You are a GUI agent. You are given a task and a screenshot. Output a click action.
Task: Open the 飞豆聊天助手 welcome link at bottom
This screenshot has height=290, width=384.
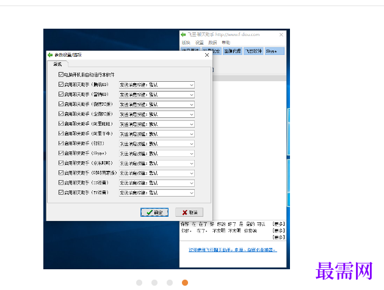(233, 250)
